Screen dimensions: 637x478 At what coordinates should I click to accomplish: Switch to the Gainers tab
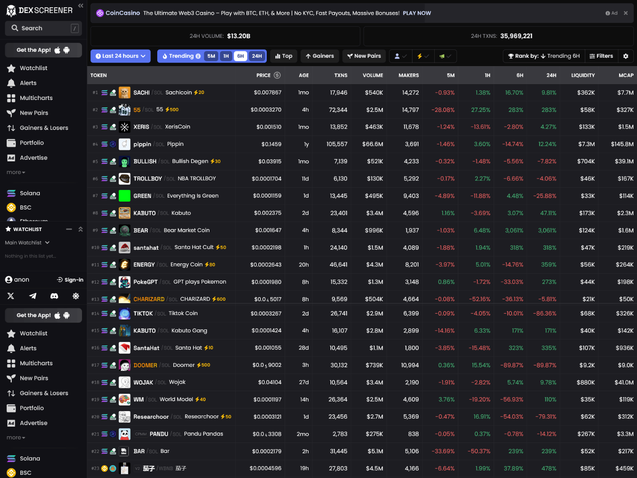tap(320, 56)
